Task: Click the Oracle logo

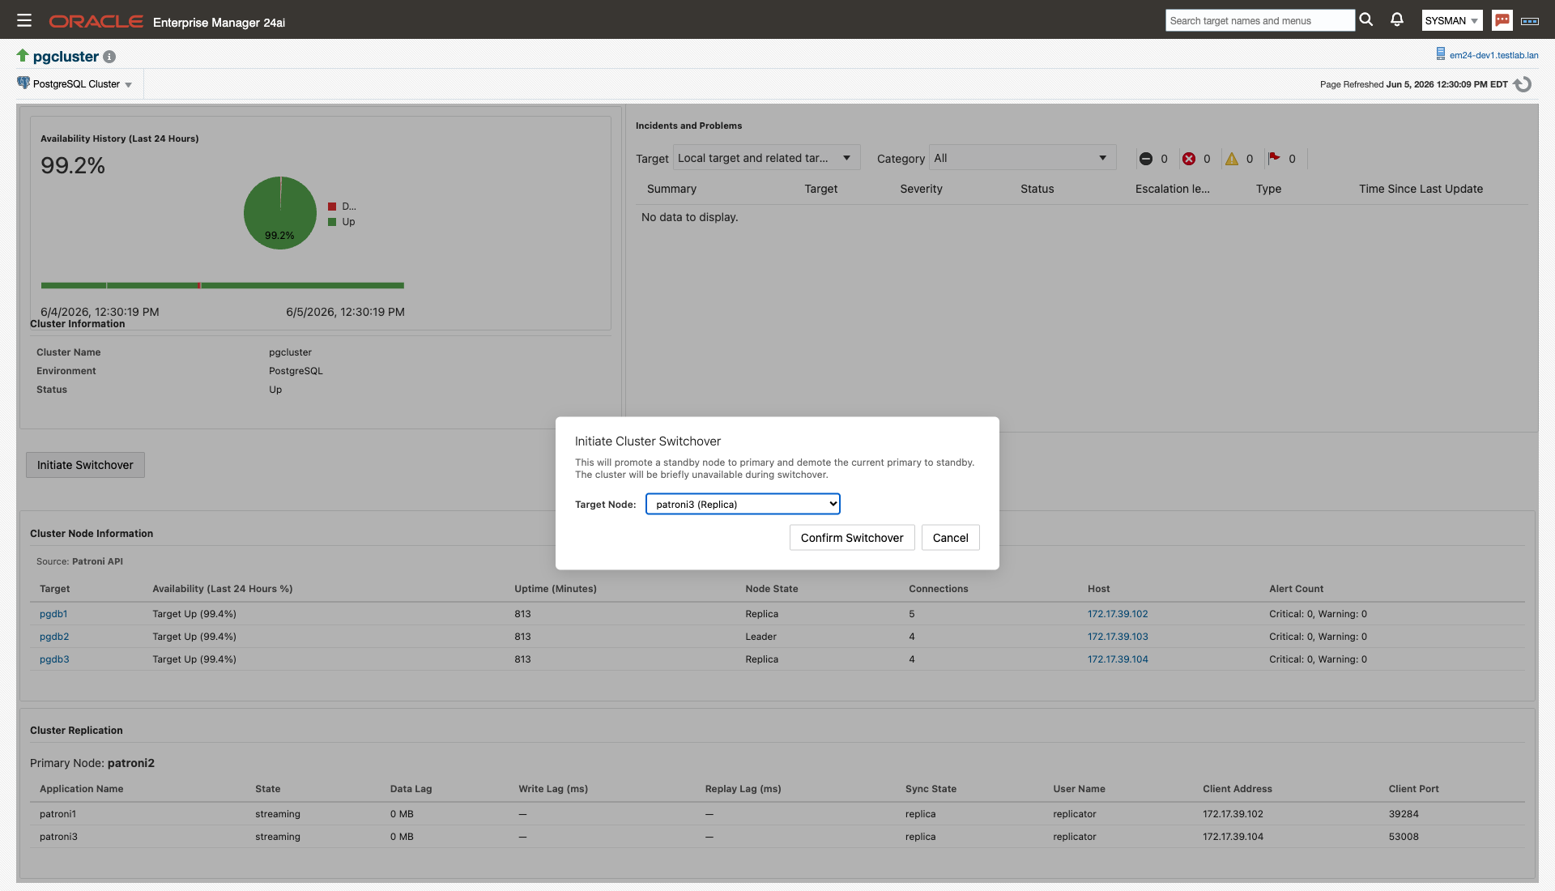Action: (96, 21)
